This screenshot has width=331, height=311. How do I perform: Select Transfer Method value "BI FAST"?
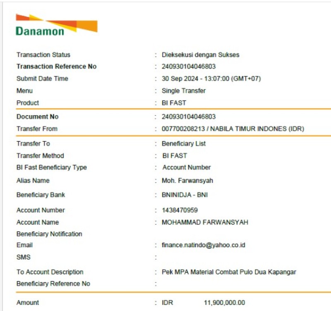click(175, 156)
